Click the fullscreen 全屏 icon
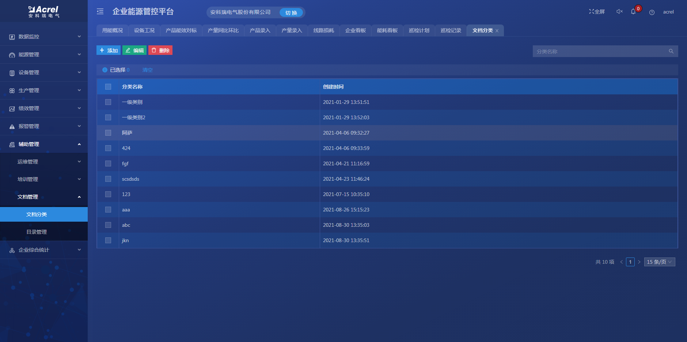Viewport: 687px width, 342px height. click(x=596, y=12)
